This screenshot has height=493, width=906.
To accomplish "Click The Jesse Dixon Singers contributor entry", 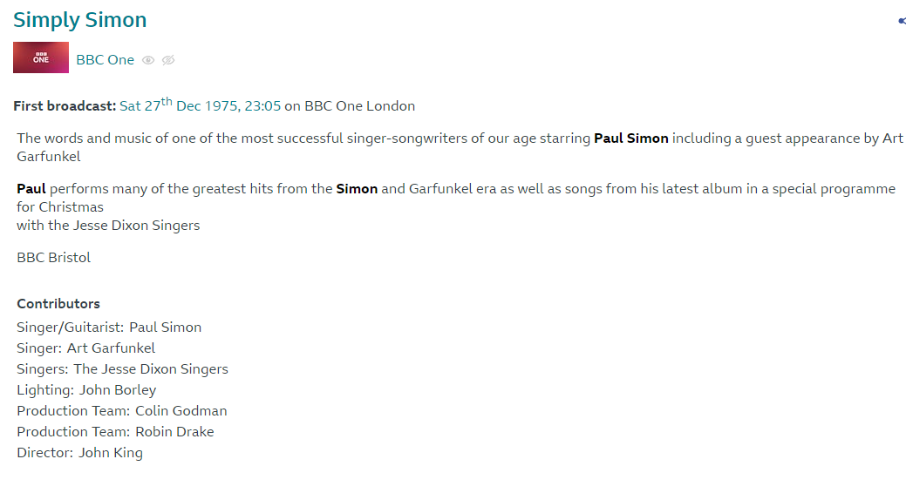I will 150,369.
